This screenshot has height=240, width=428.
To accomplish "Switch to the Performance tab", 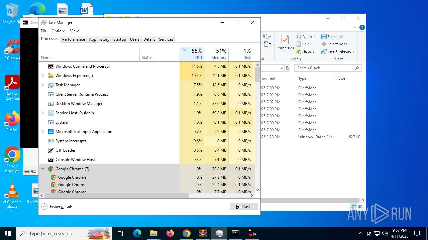I will pos(74,39).
